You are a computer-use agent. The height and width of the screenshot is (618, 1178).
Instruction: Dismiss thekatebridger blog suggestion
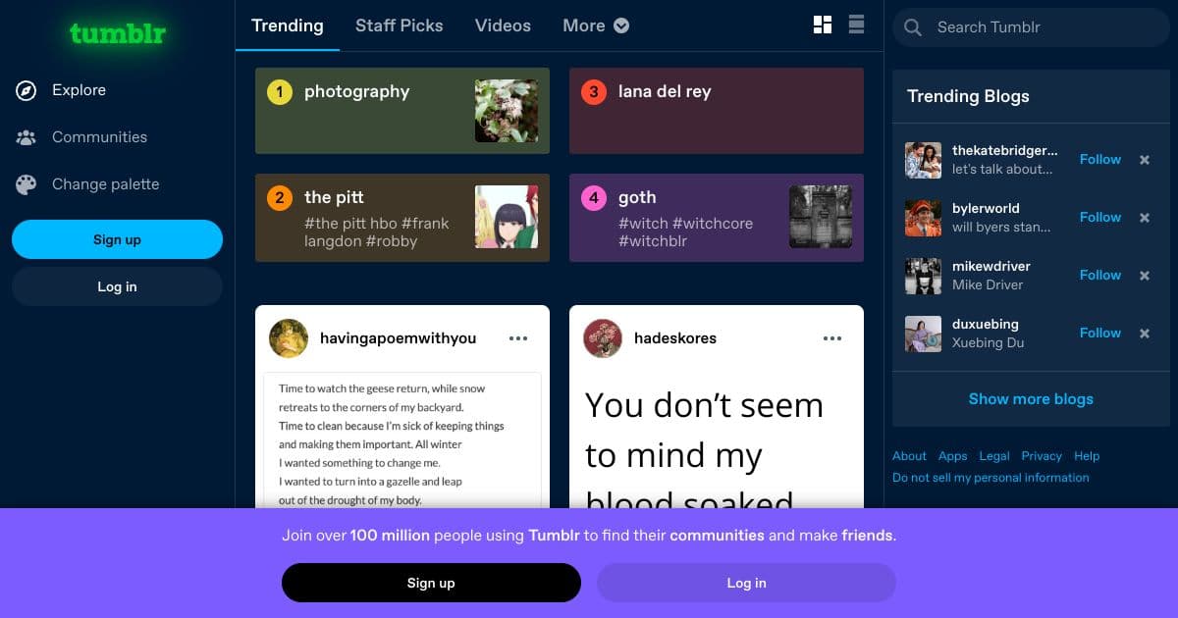pyautogui.click(x=1144, y=160)
